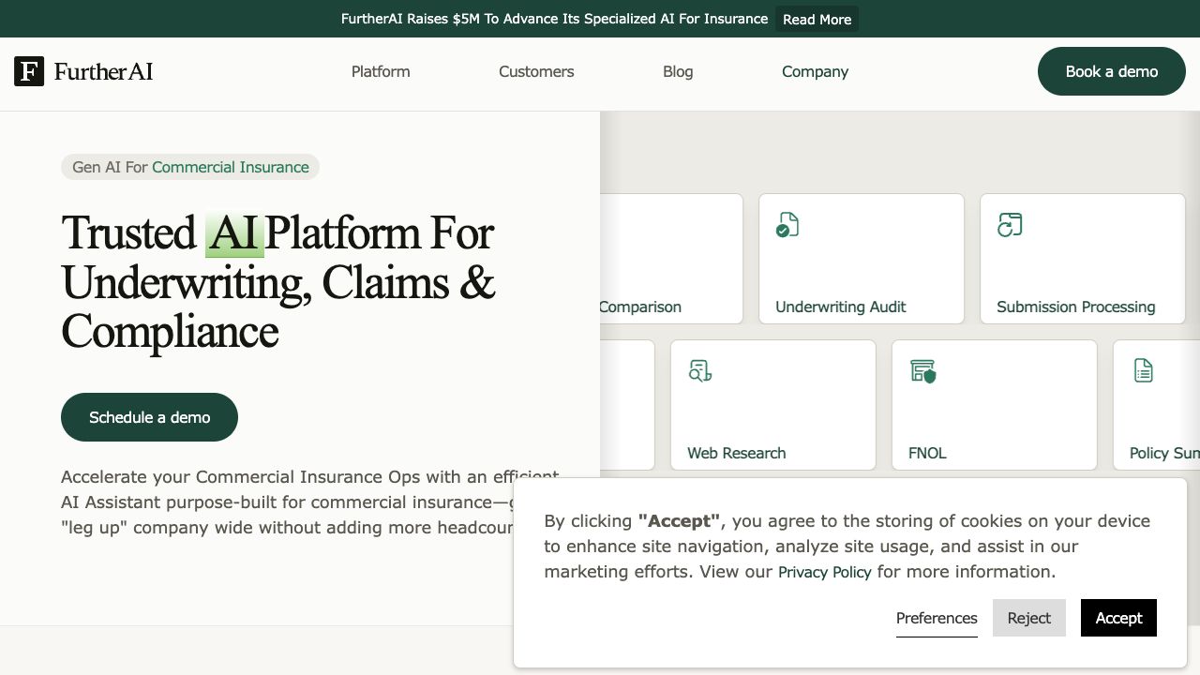This screenshot has width=1200, height=675.
Task: Go to the Blog page
Action: click(678, 71)
